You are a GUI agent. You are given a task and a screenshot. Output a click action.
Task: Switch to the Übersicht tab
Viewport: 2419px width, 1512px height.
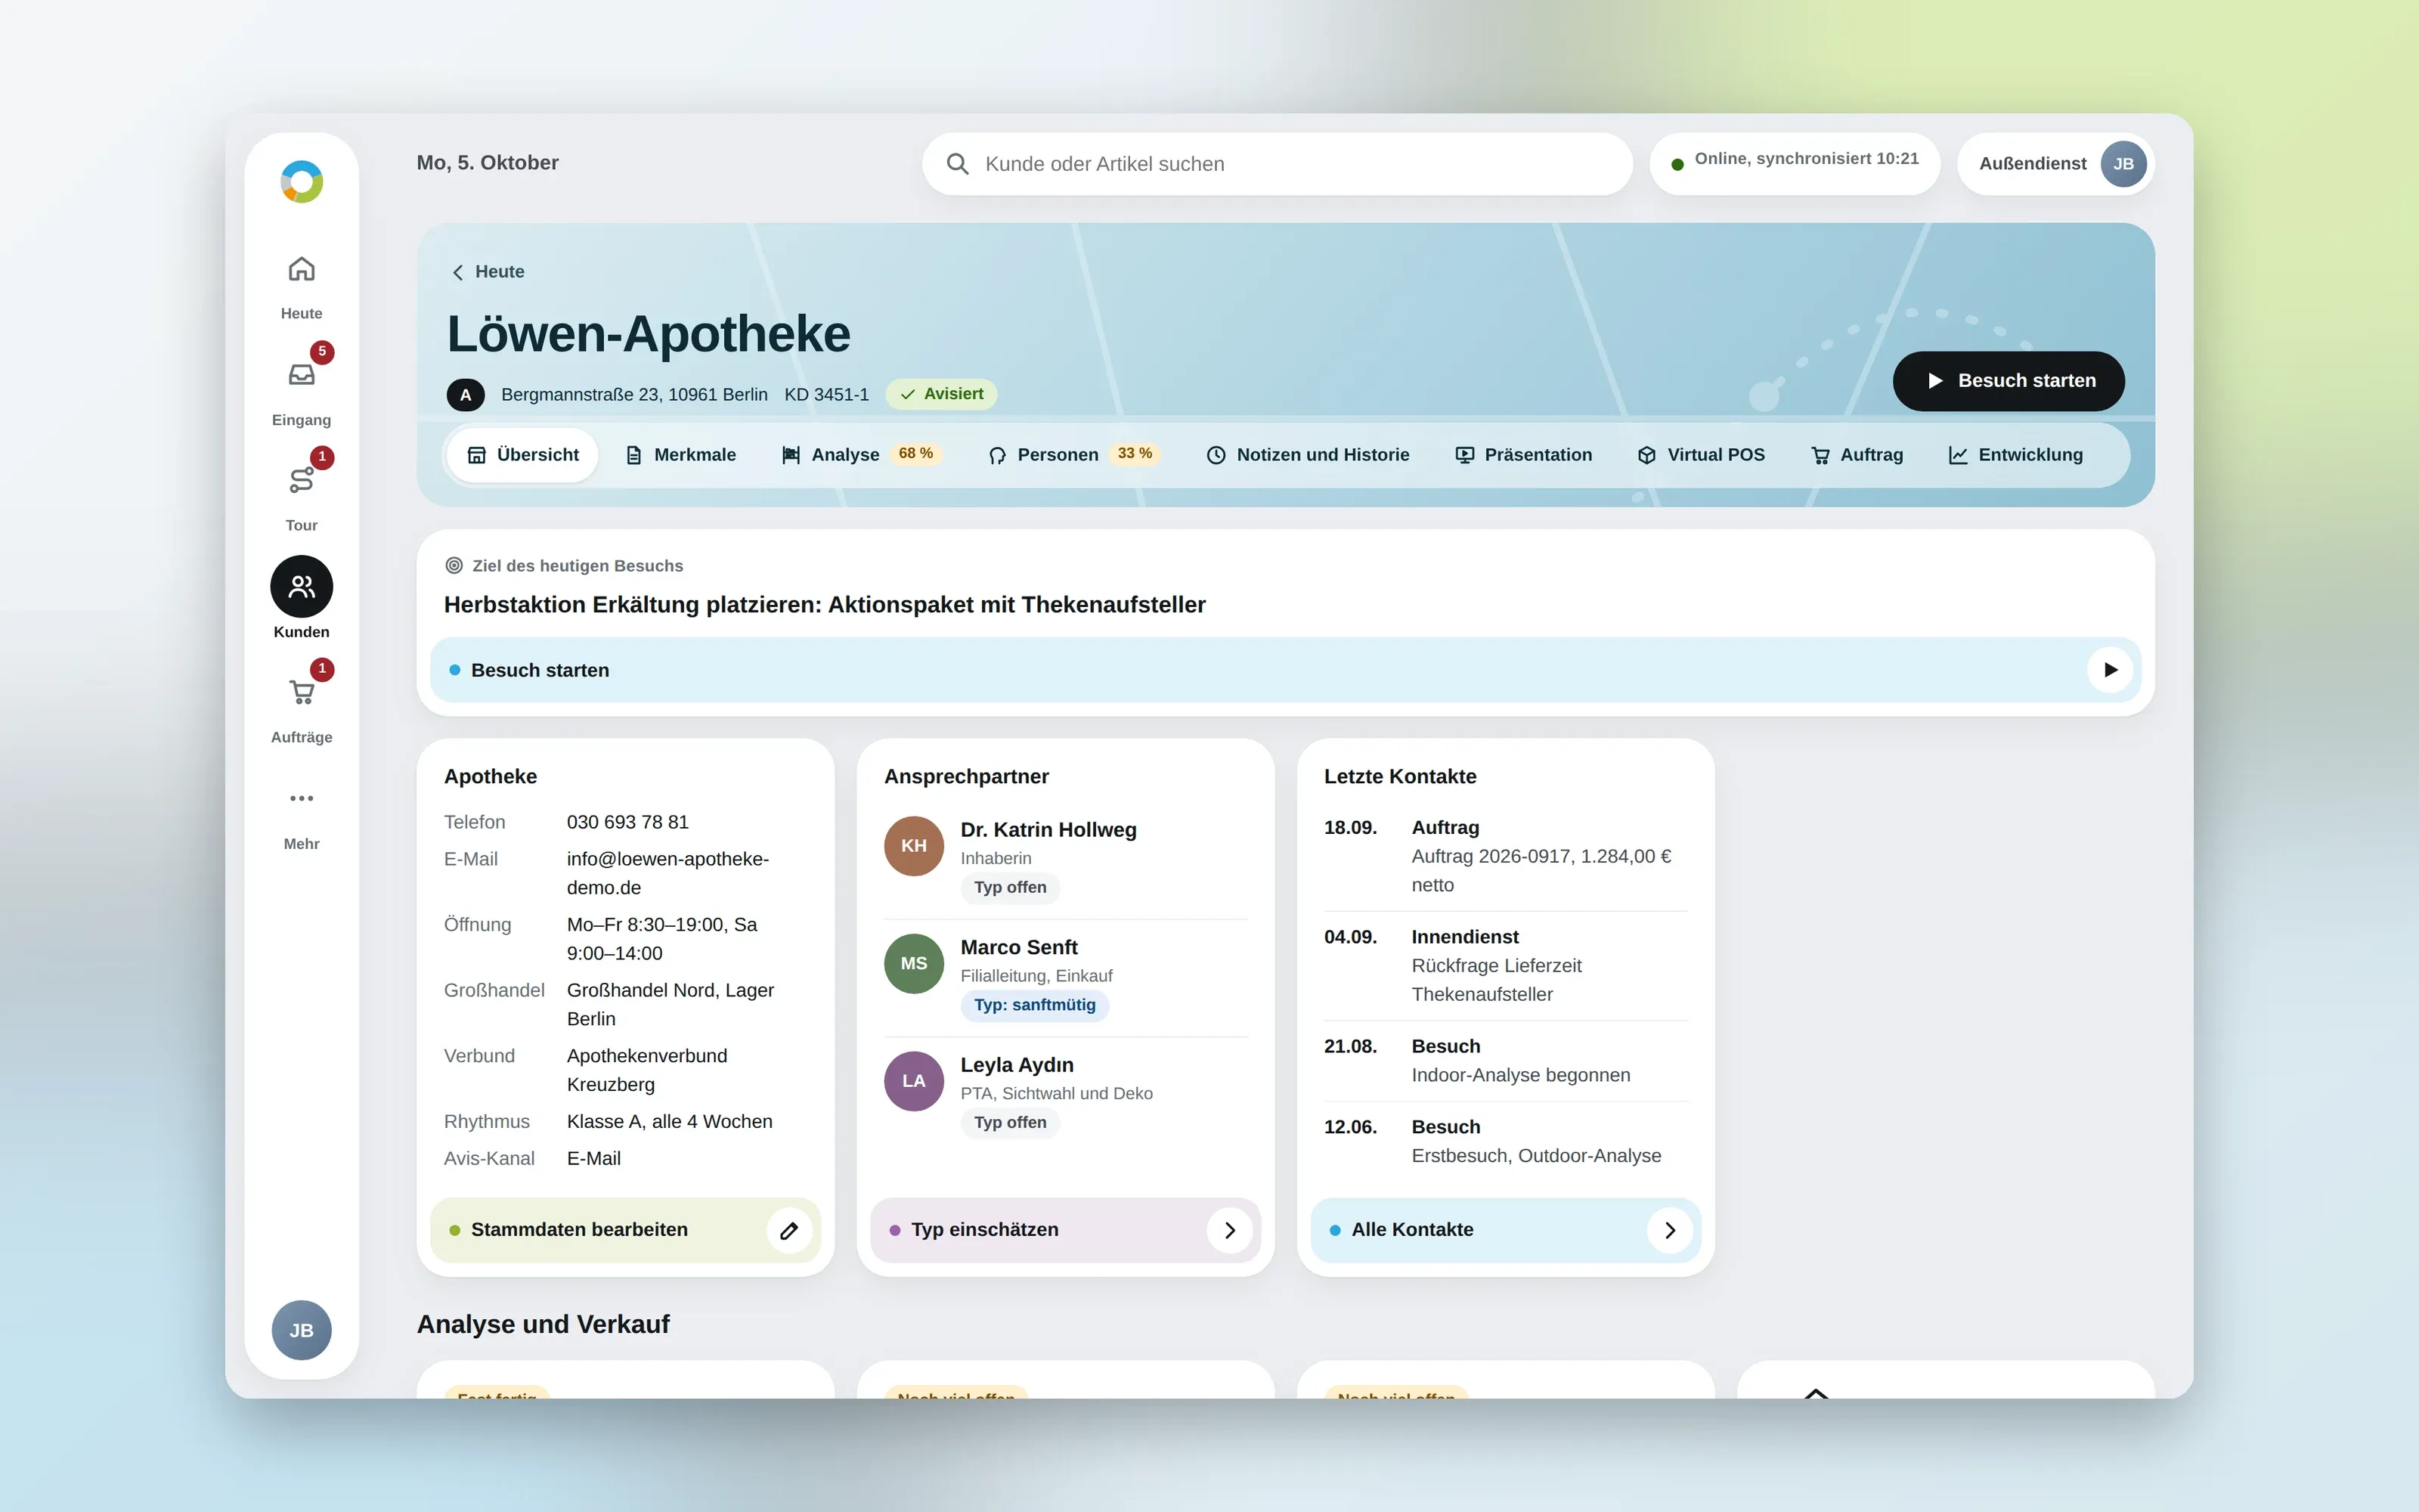[523, 455]
